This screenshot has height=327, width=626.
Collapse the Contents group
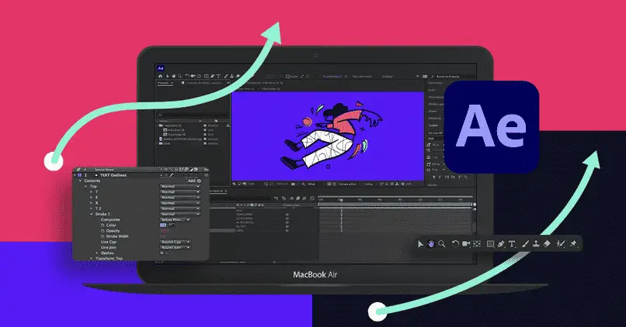click(x=80, y=181)
